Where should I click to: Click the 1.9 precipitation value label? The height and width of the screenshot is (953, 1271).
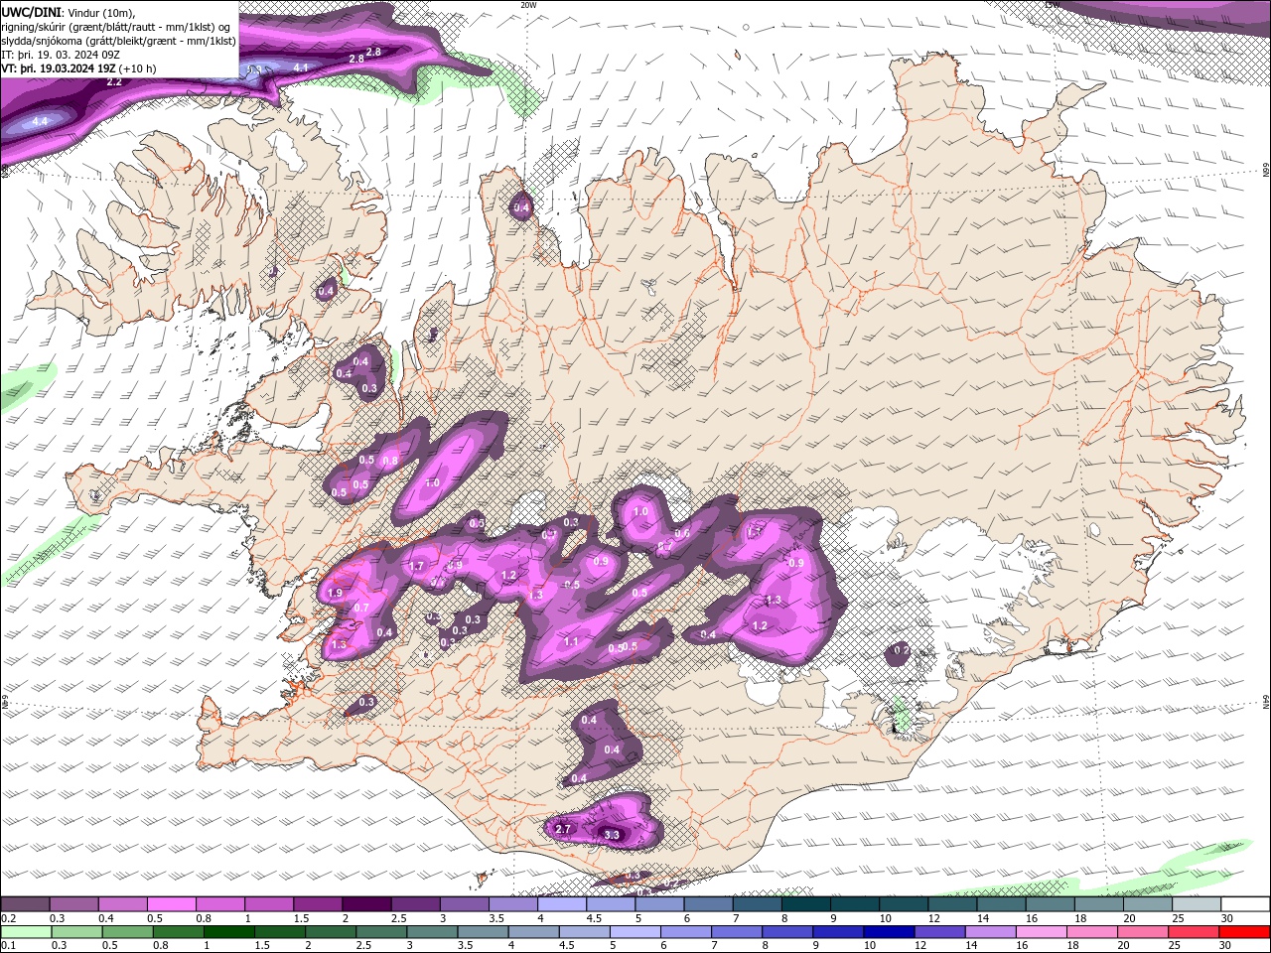tap(335, 593)
